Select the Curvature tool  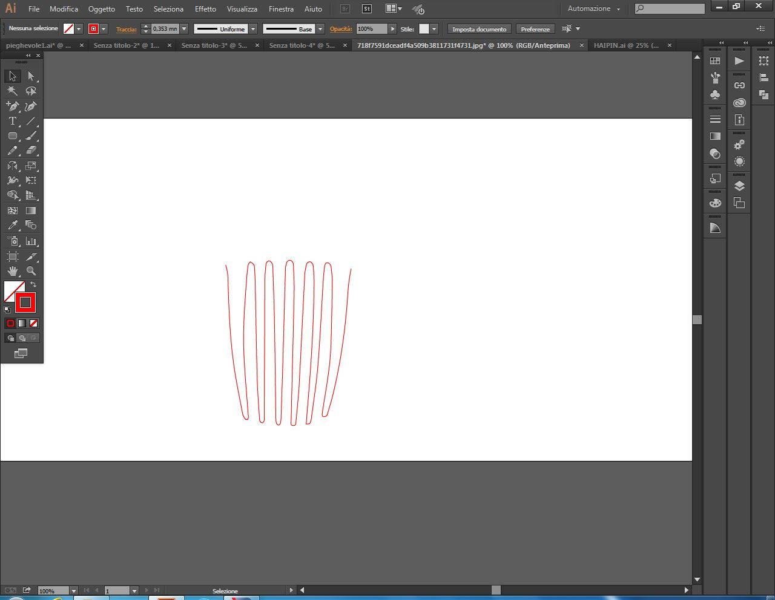tap(31, 106)
